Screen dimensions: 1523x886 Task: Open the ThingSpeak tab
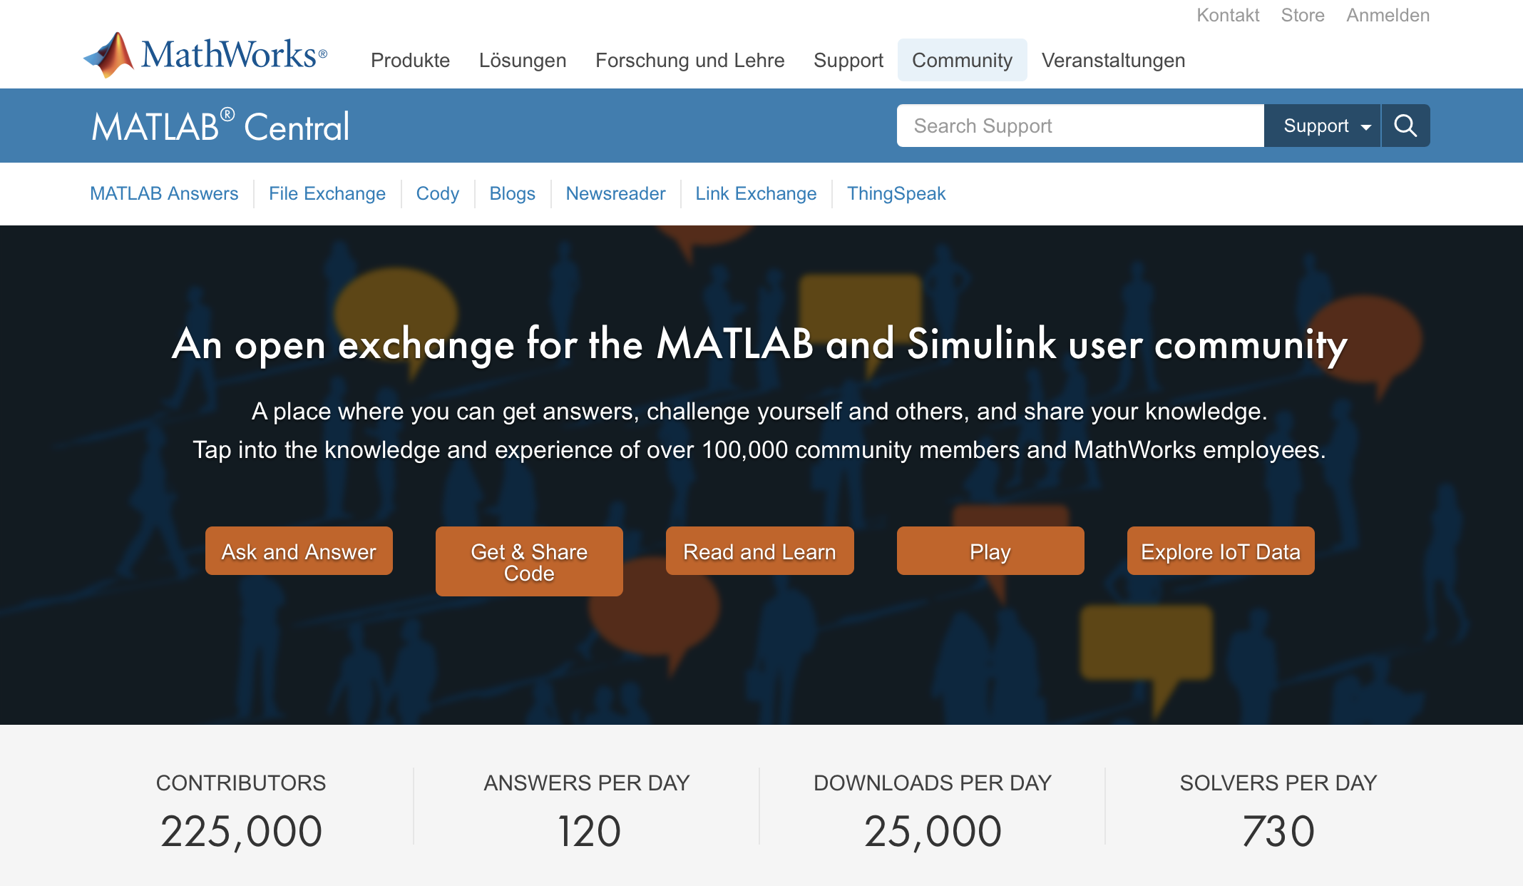[x=896, y=193]
